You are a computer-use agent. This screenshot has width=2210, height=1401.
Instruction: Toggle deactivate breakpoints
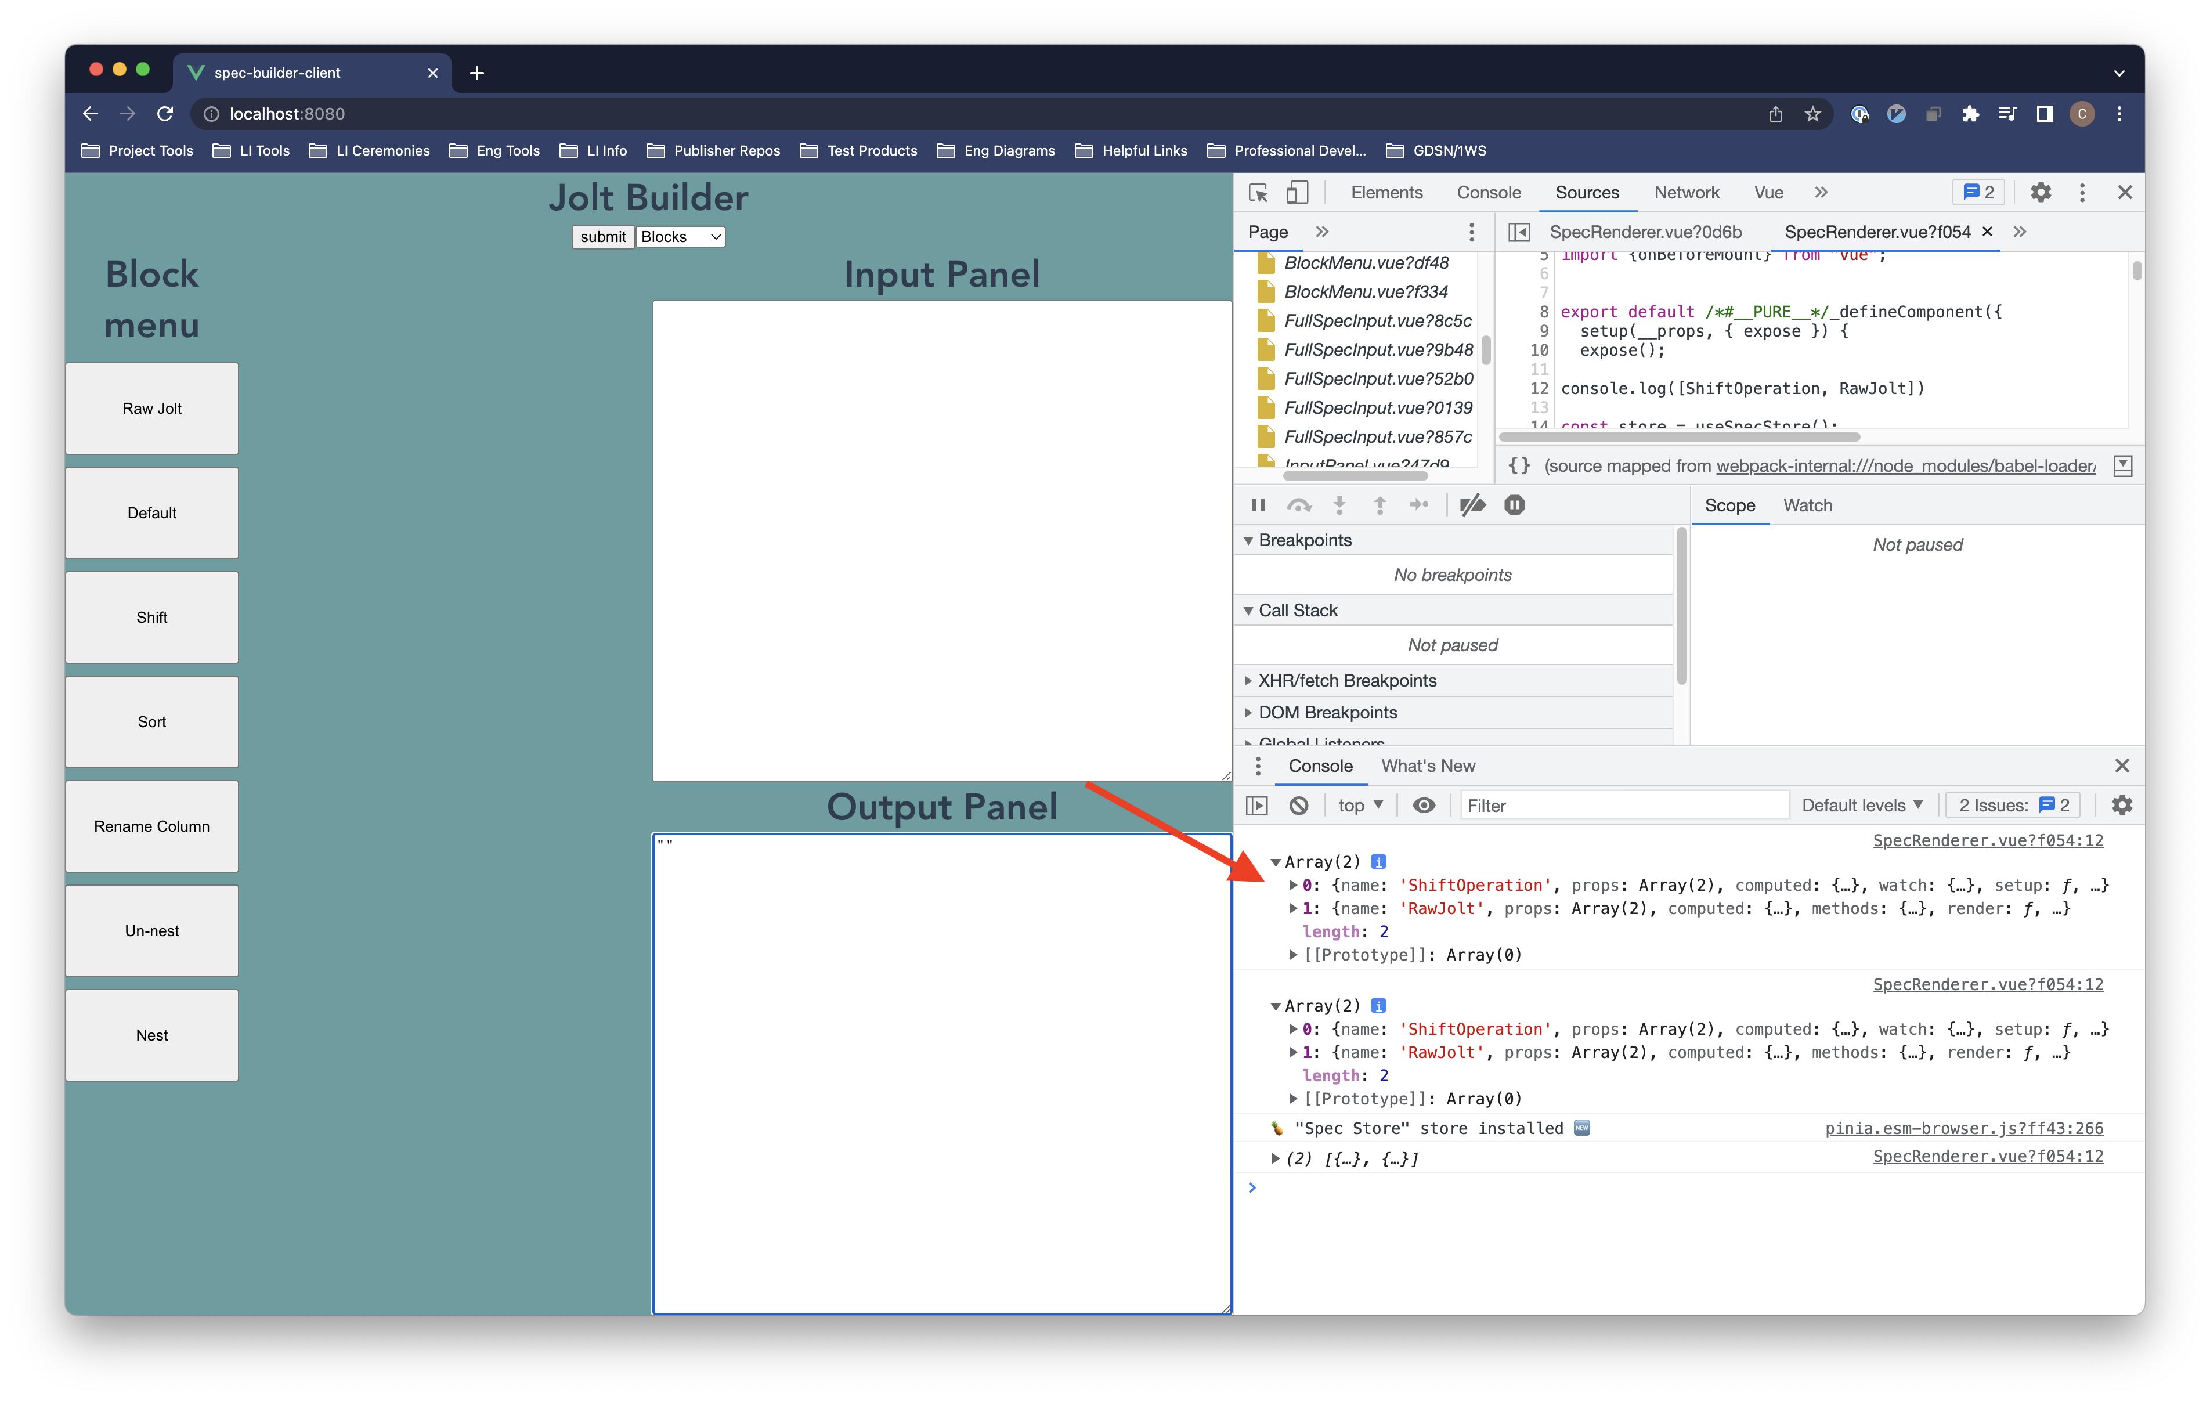click(x=1472, y=505)
